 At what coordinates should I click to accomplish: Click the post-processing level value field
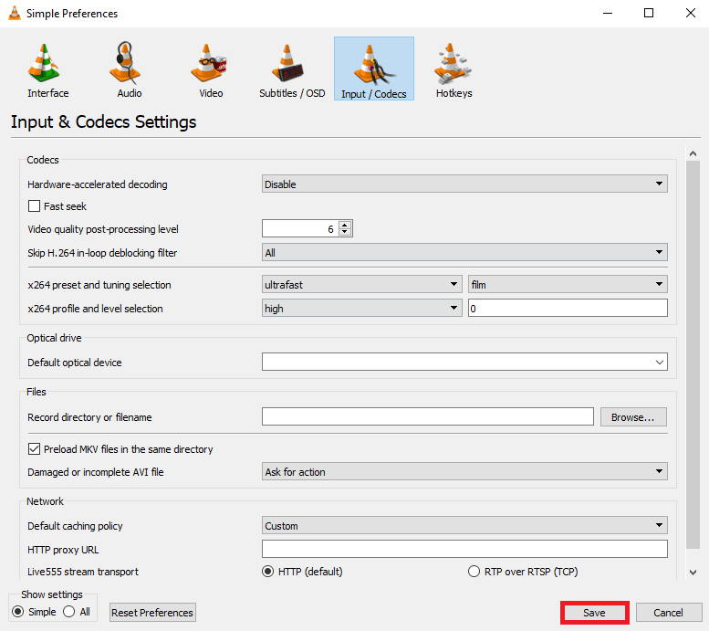300,228
